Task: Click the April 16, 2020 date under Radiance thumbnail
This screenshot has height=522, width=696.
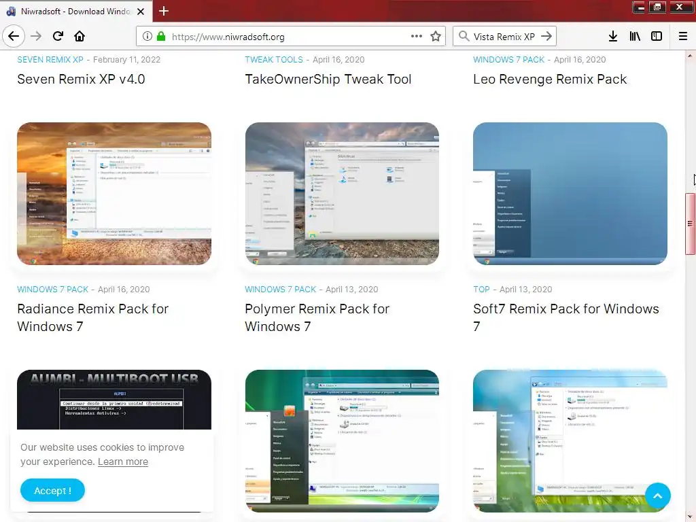Action: pos(124,290)
